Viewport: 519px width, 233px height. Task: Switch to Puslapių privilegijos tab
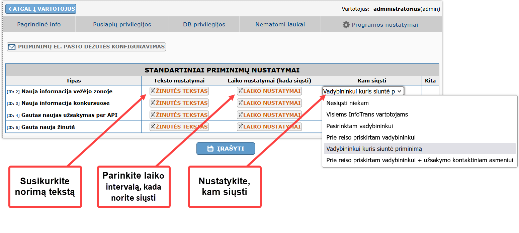[x=122, y=24]
